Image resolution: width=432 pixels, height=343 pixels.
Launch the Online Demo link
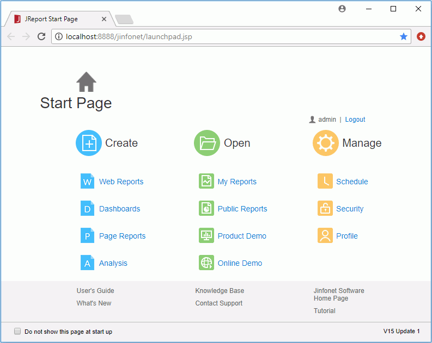[x=240, y=263]
